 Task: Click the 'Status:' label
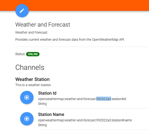pyautogui.click(x=20, y=54)
